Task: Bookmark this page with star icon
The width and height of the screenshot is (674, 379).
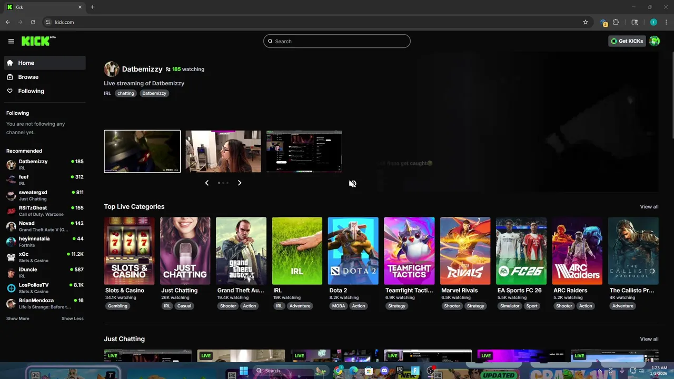Action: pos(585,22)
